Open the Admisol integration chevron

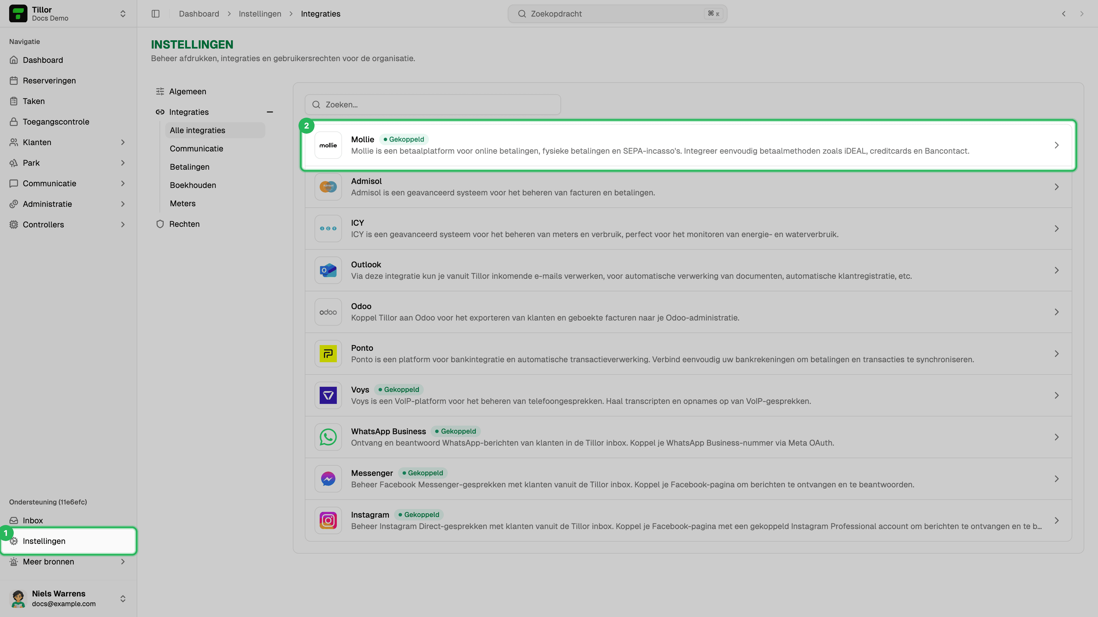pyautogui.click(x=1057, y=187)
